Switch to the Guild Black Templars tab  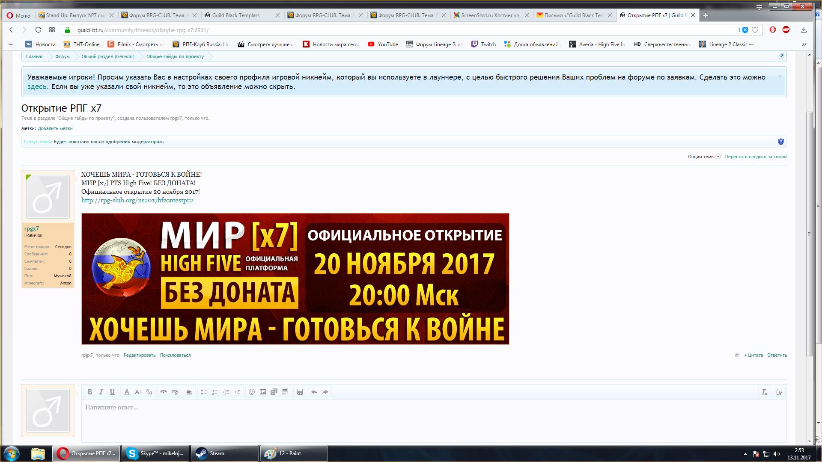pyautogui.click(x=236, y=15)
